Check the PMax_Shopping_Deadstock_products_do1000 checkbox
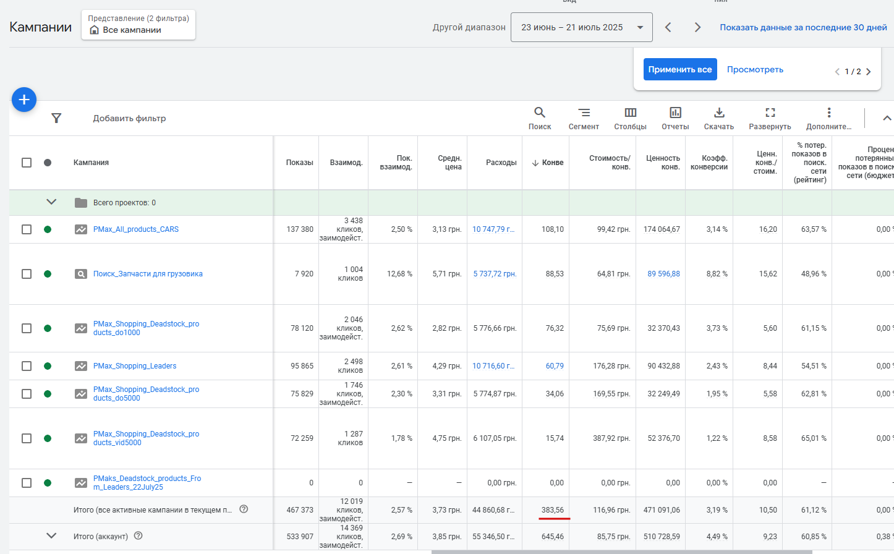 point(27,328)
